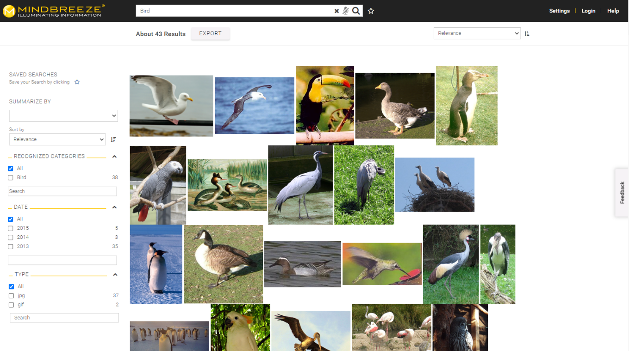629x351 pixels.
Task: Select the gif type checkbox
Action: (12, 305)
